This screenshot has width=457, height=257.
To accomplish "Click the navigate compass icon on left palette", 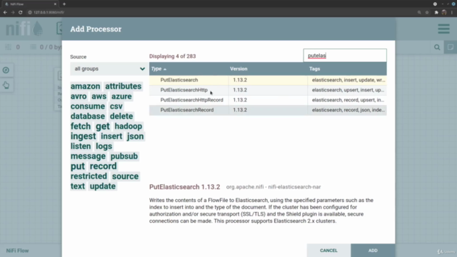I will click(6, 70).
